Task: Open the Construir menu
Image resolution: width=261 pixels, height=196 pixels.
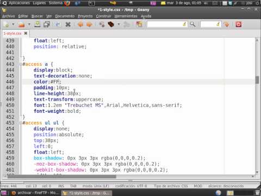Action: coord(103,16)
